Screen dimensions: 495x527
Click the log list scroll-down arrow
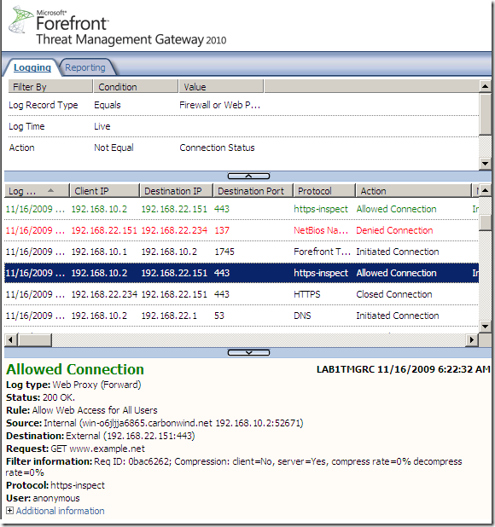pos(485,326)
